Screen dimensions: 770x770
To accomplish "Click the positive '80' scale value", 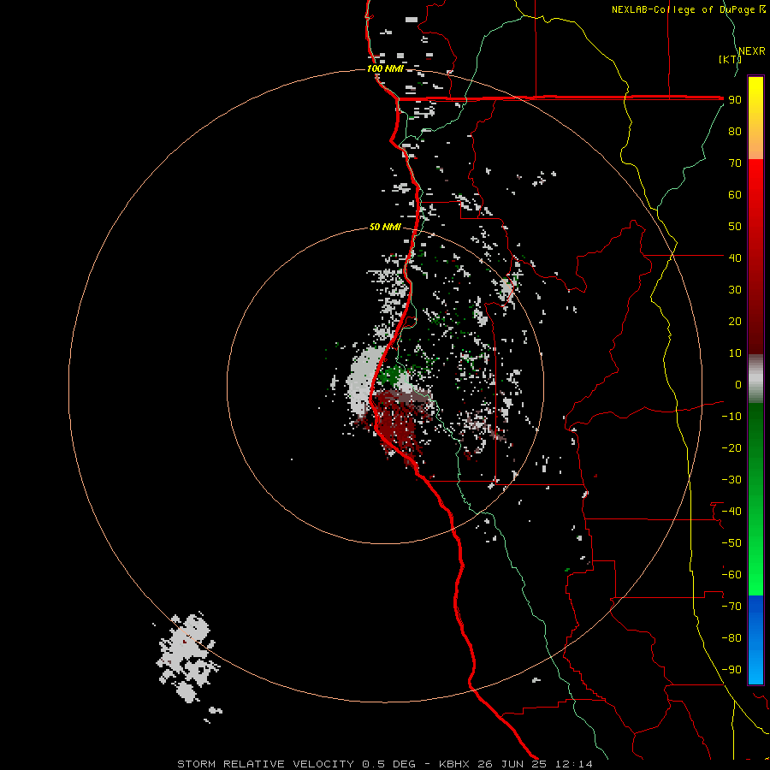I will (735, 131).
